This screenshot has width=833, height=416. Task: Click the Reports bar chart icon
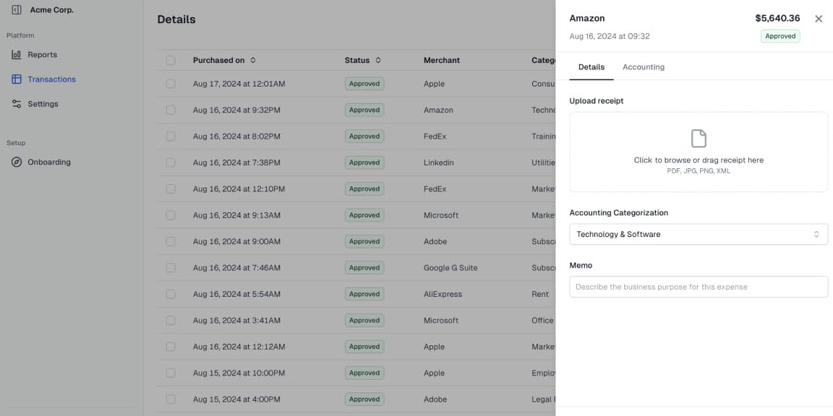click(x=17, y=55)
